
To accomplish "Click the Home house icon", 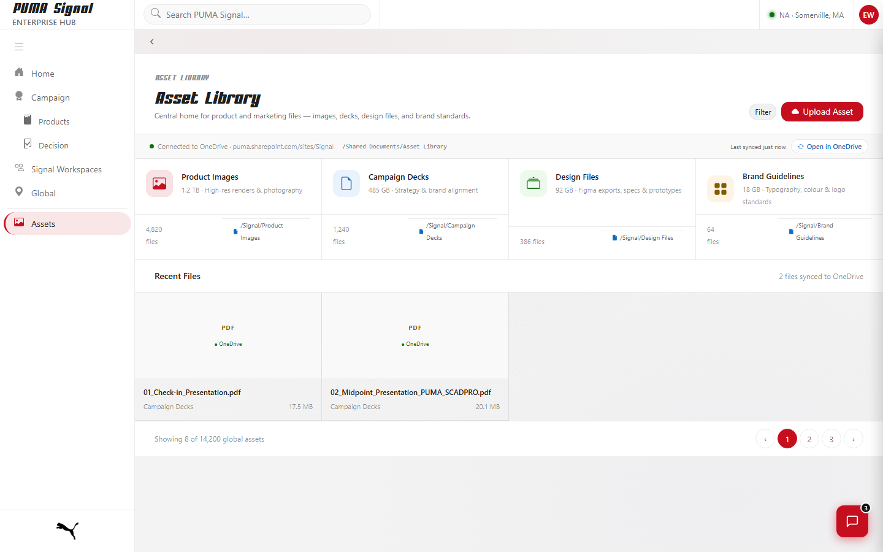I will [19, 72].
